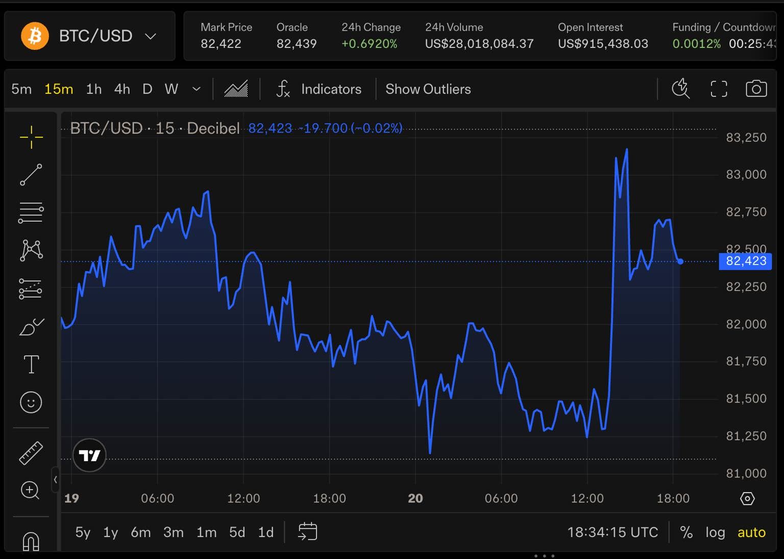Enter fullscreen chart mode
Screen dimensions: 784x559
click(719, 89)
